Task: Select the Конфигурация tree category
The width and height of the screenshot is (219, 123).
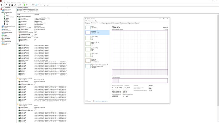Action: coord(7,42)
